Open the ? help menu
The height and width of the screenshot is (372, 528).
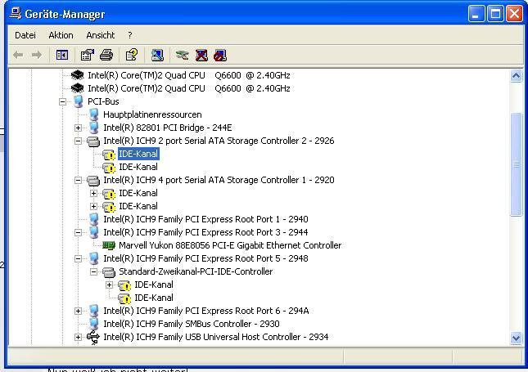click(x=130, y=35)
